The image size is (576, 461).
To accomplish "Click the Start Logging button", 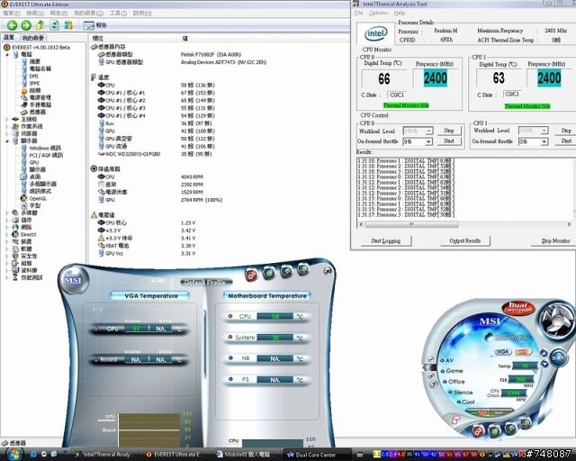I will tap(386, 240).
